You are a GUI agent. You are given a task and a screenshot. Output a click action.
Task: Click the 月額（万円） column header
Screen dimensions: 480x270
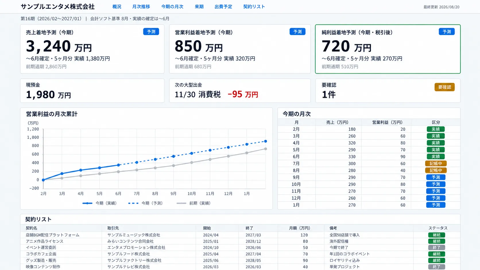(x=300, y=228)
